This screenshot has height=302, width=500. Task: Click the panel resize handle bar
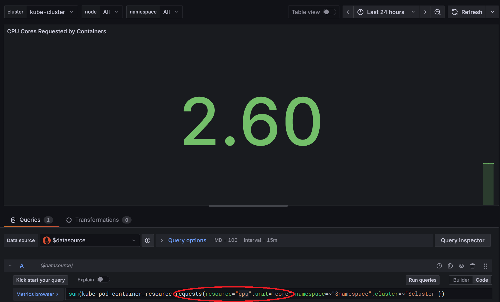click(x=248, y=206)
